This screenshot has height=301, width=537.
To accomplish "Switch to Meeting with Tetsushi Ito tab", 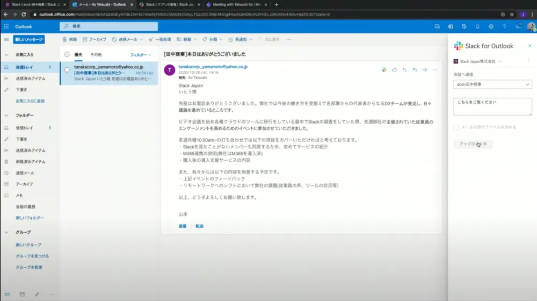I will pyautogui.click(x=236, y=4).
